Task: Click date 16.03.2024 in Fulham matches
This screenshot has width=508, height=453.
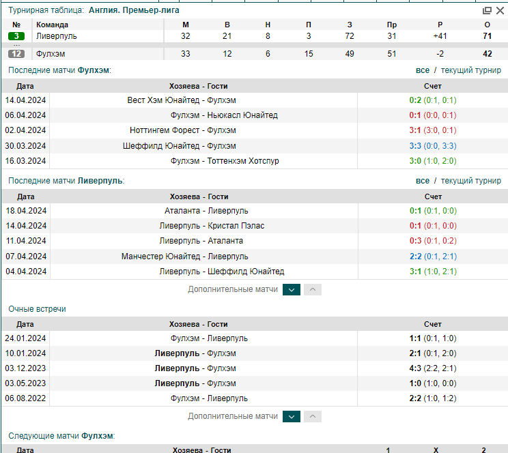Action: pos(25,161)
